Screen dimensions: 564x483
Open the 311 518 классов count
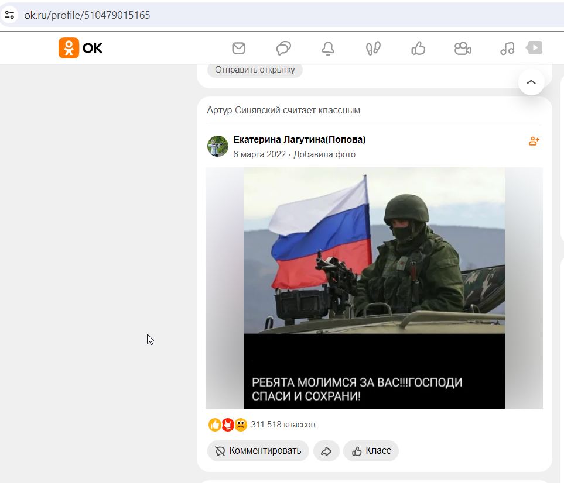click(x=283, y=425)
